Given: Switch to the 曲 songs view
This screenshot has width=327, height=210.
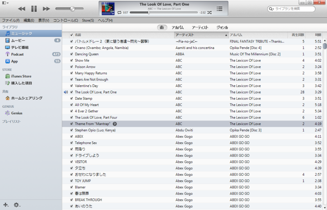Looking at the screenshot, I should 162,27.
